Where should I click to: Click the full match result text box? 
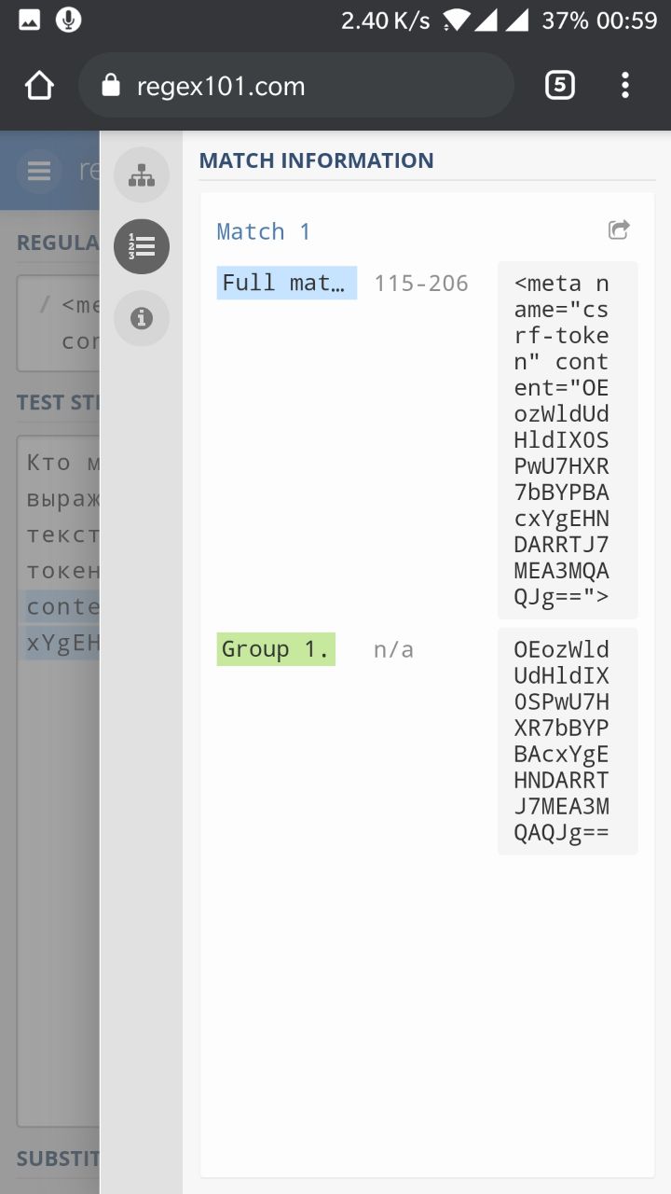568,440
